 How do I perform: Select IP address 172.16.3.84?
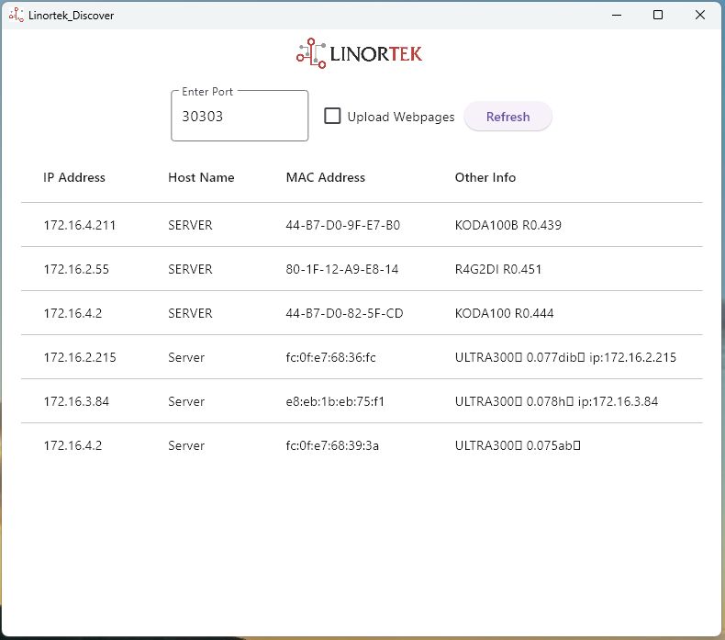point(76,401)
